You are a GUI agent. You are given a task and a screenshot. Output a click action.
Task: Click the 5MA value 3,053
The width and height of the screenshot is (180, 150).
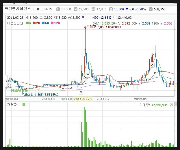(106, 23)
